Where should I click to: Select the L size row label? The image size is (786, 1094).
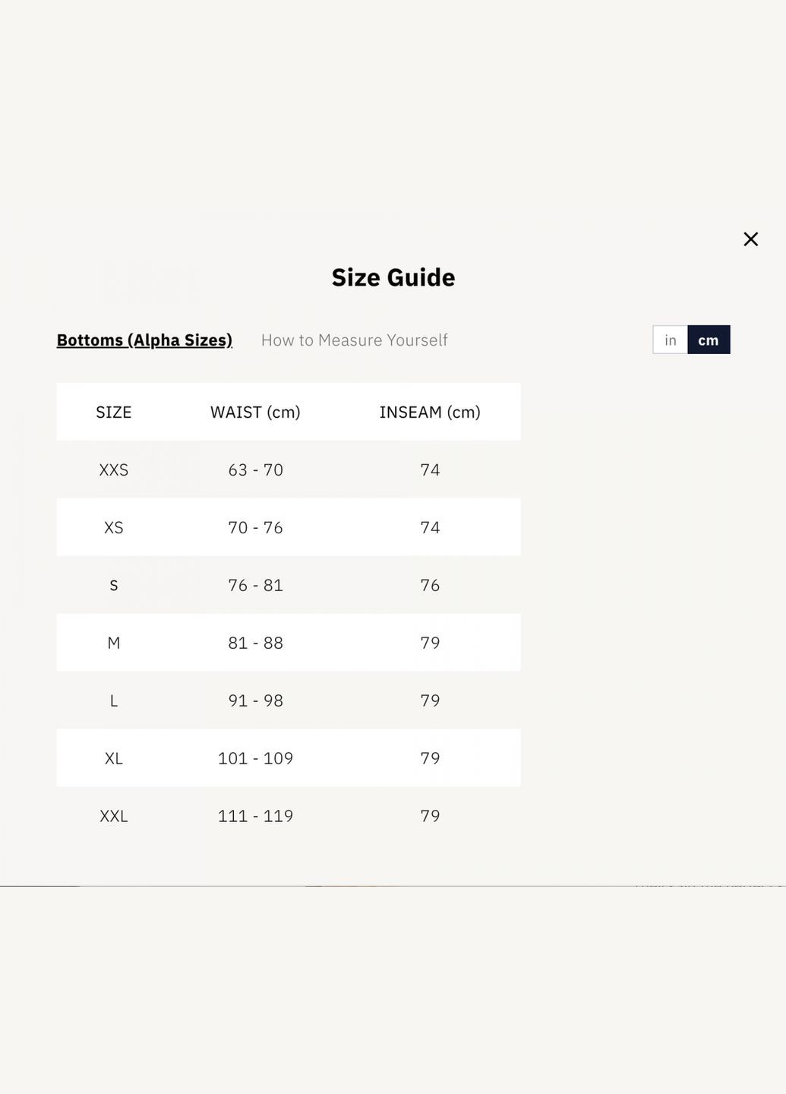[114, 701]
